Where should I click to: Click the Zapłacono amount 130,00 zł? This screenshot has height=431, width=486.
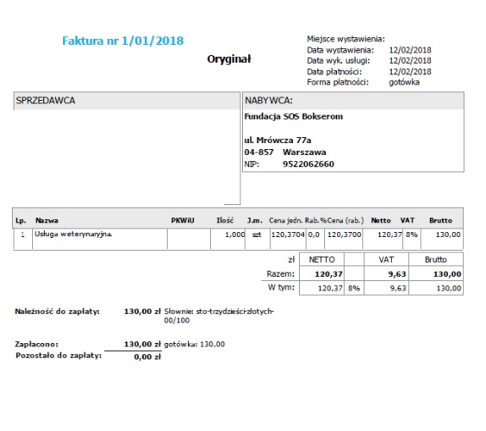(142, 344)
